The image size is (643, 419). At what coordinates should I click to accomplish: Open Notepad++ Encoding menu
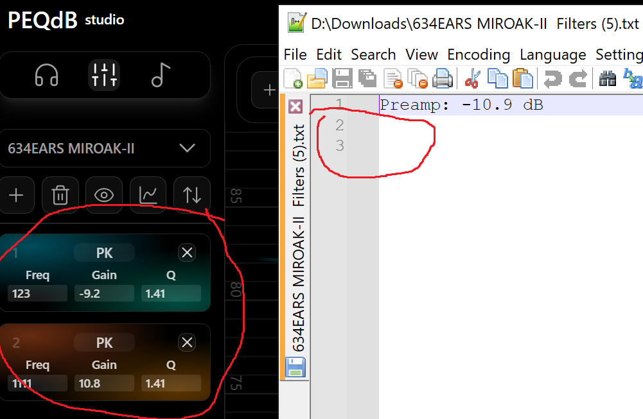pyautogui.click(x=479, y=55)
